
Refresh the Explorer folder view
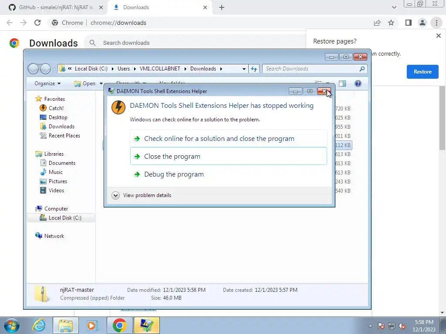(x=254, y=69)
